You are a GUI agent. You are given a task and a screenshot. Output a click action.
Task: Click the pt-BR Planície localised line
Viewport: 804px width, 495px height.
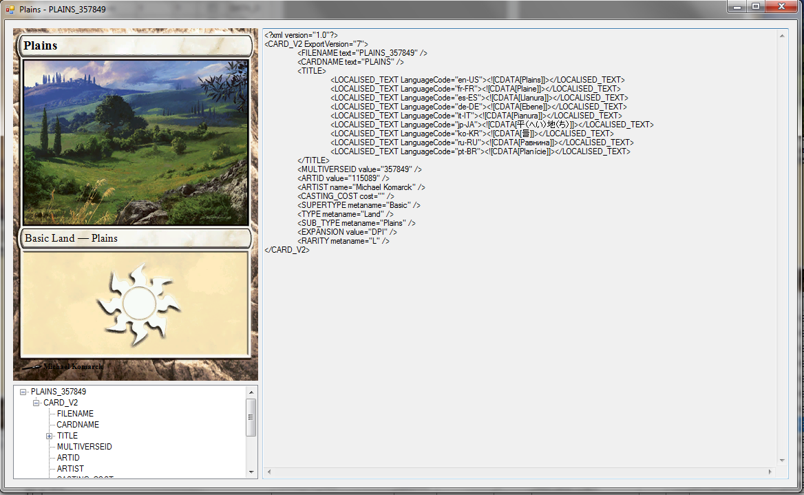coord(480,152)
